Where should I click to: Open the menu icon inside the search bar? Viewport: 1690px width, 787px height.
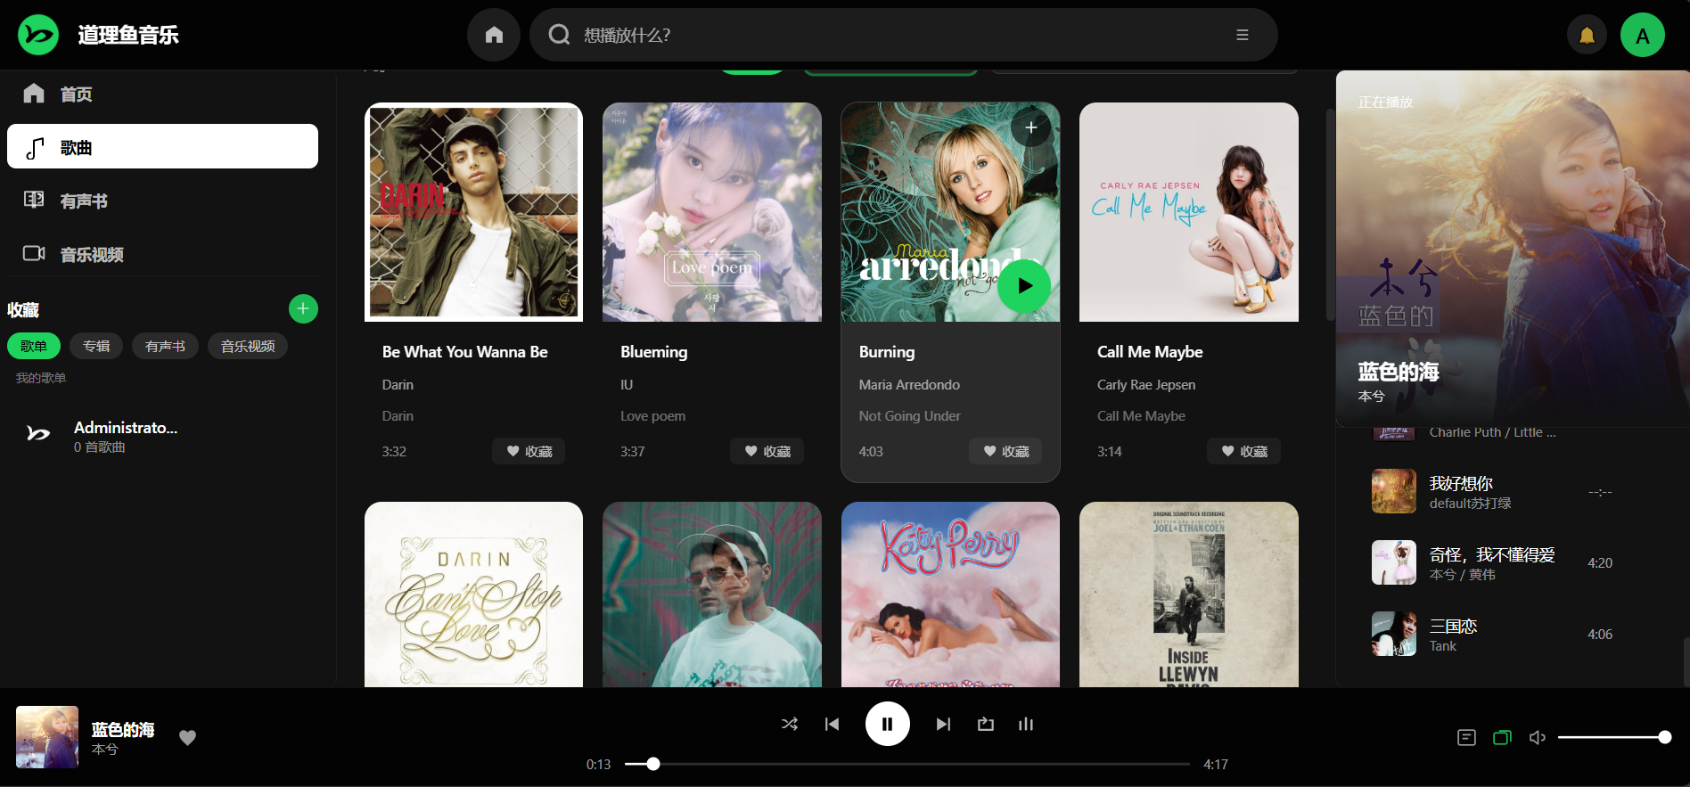tap(1242, 36)
